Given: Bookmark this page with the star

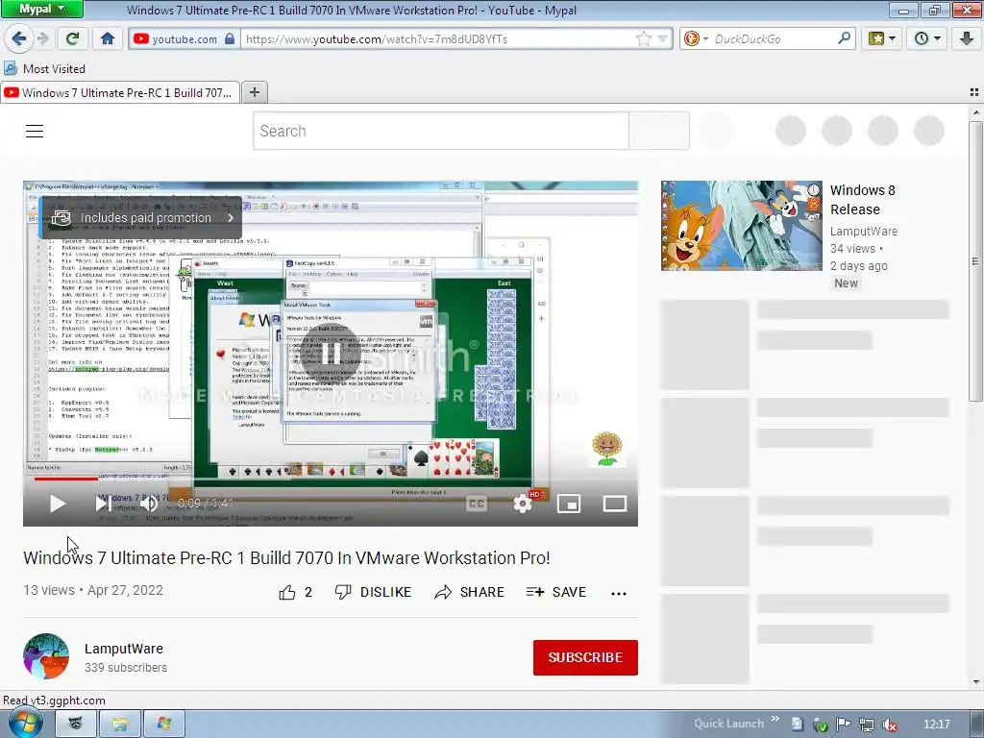Looking at the screenshot, I should [x=643, y=38].
